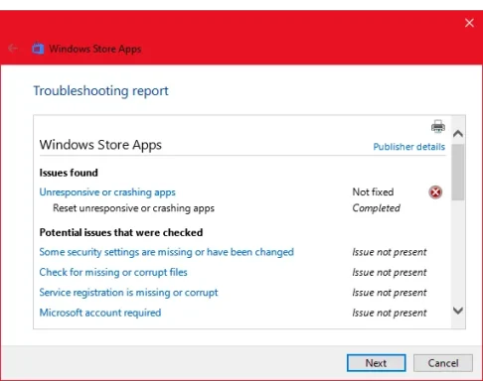This screenshot has width=483, height=381.
Task: Select Issue not present beside Microsoft account
Action: tap(390, 313)
